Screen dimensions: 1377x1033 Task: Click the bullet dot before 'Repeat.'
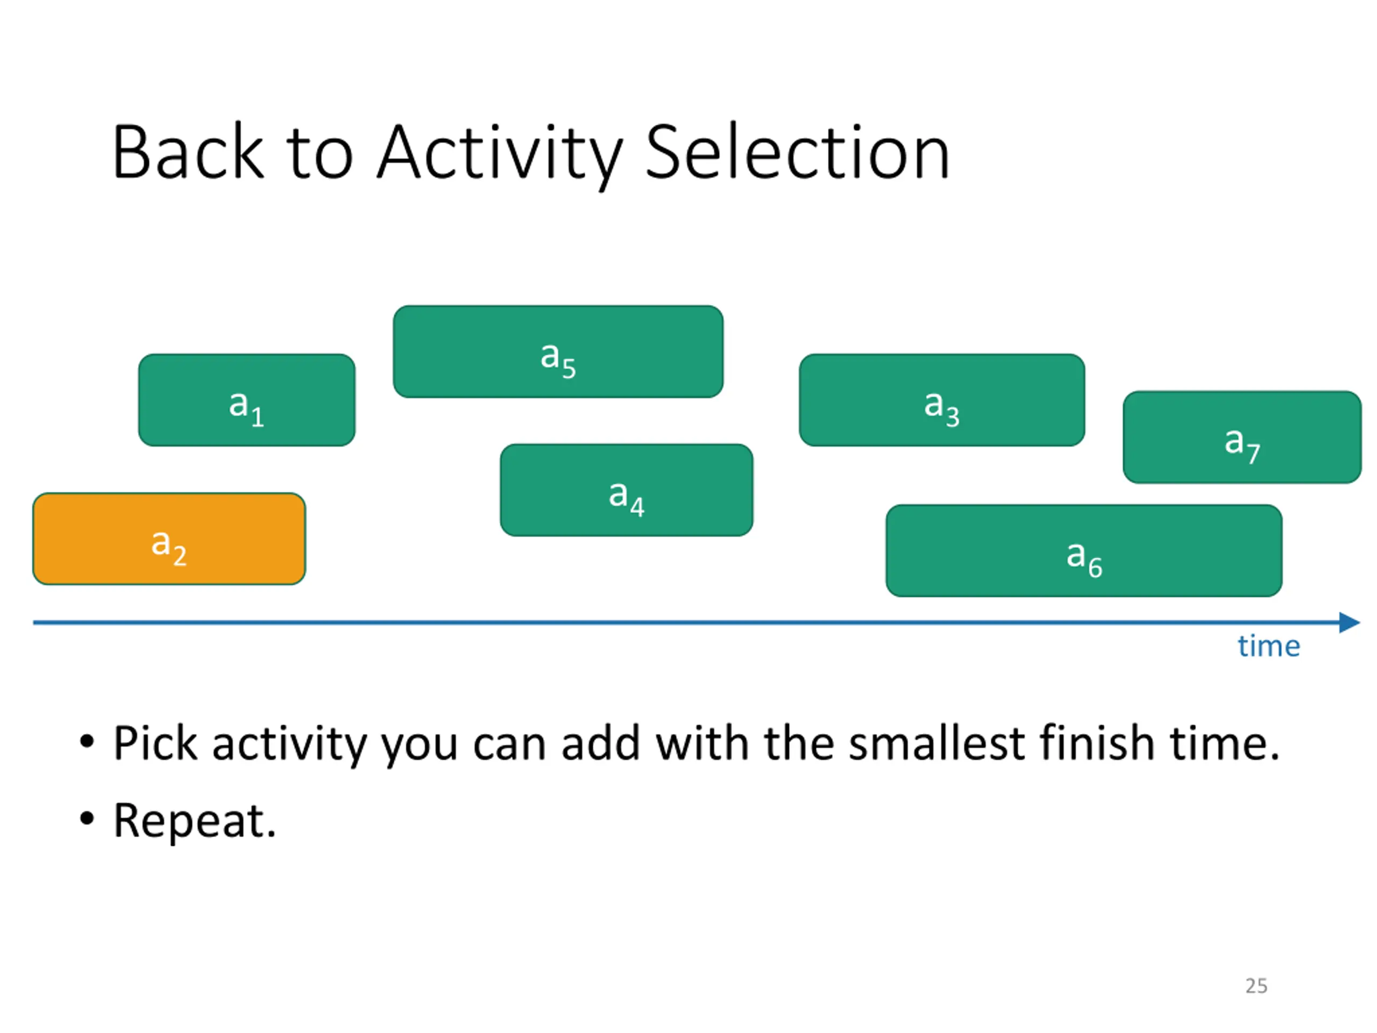(87, 819)
